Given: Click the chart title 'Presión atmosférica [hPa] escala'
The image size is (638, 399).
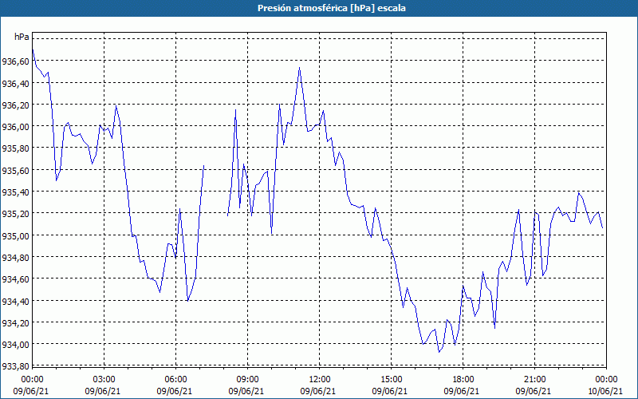Looking at the screenshot, I should click(x=332, y=8).
